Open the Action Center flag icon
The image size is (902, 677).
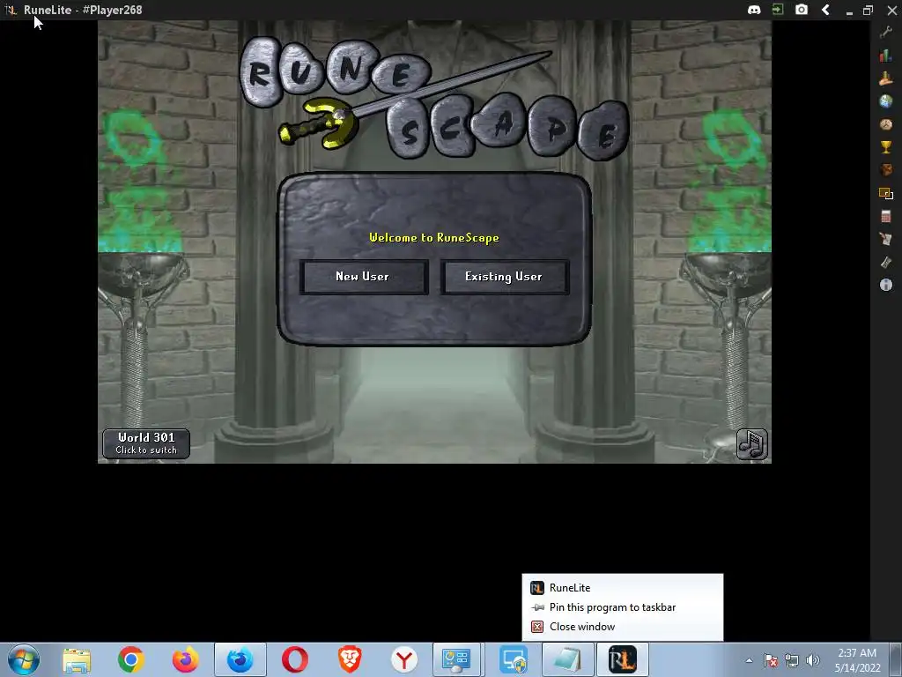click(770, 660)
